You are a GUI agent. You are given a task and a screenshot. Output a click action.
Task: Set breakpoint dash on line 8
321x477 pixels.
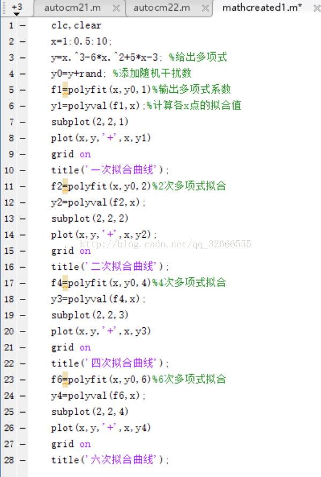pyautogui.click(x=23, y=138)
